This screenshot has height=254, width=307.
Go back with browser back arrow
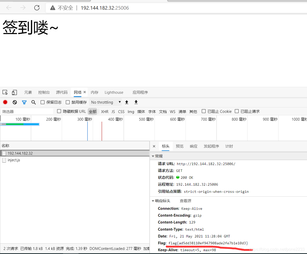point(9,8)
